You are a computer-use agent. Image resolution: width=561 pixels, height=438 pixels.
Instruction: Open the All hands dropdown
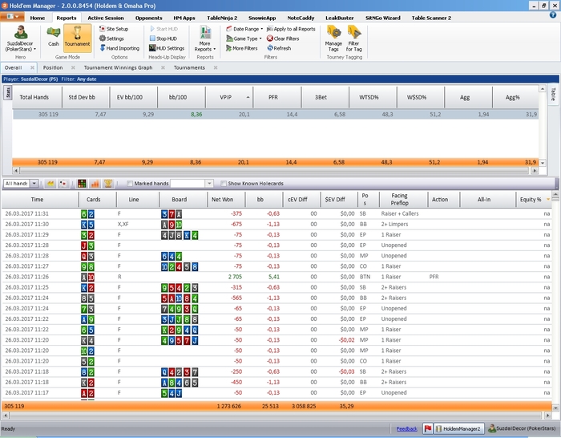coord(34,184)
